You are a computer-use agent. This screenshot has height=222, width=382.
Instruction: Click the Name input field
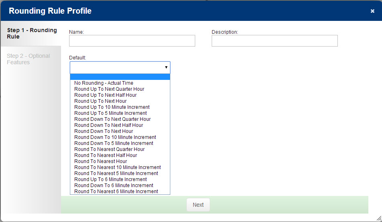pos(132,41)
